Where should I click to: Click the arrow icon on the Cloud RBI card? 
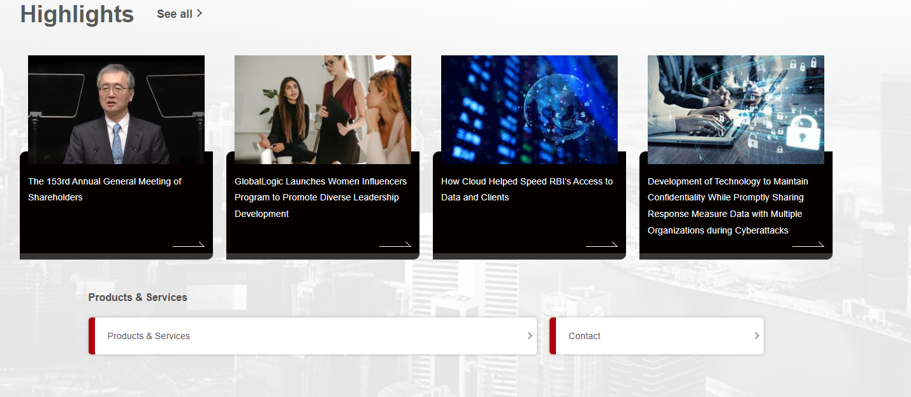point(602,244)
